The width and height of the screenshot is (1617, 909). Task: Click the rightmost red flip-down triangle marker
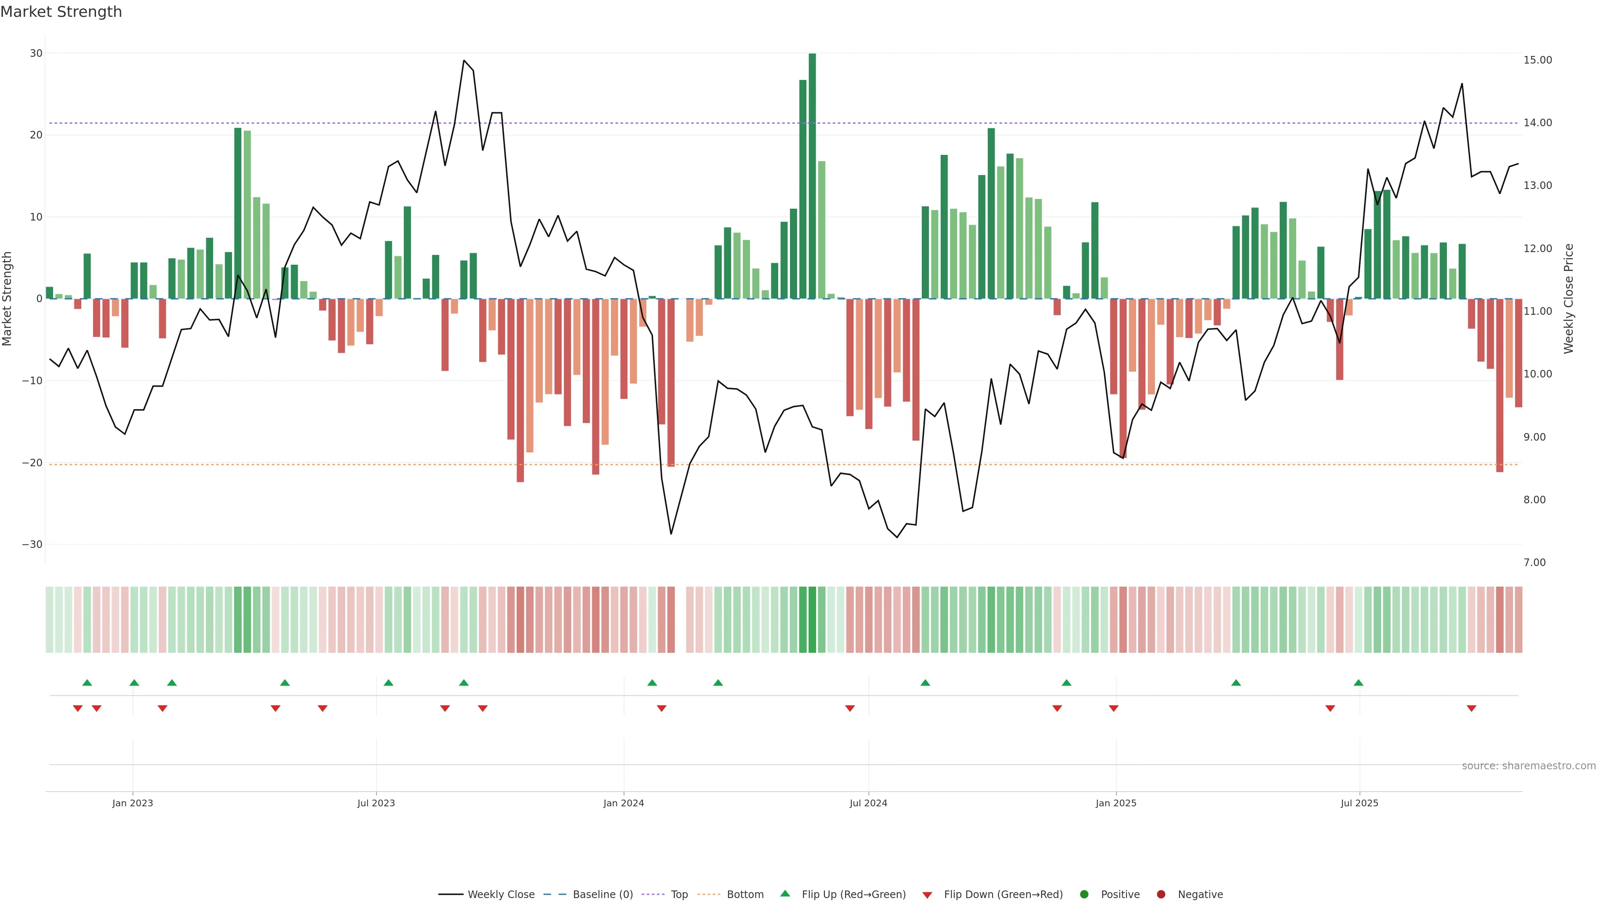click(1471, 708)
